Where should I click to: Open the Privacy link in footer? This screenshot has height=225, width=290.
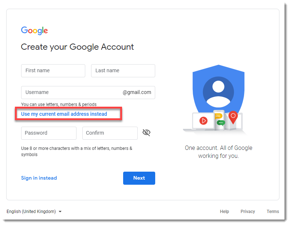pyautogui.click(x=248, y=212)
